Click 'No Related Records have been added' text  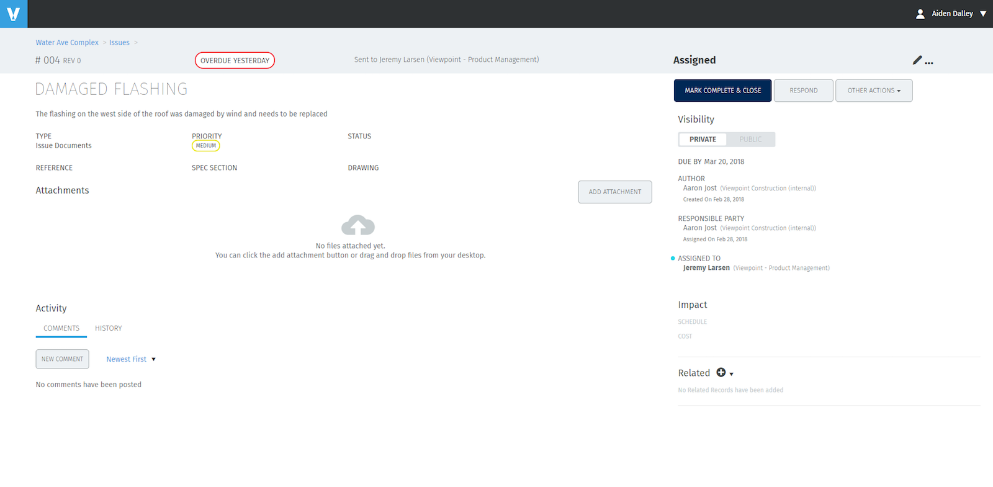(x=730, y=390)
